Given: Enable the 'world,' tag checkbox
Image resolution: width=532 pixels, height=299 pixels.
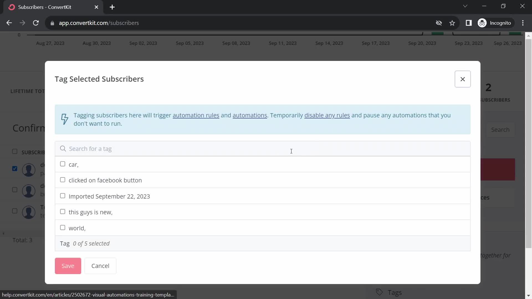Looking at the screenshot, I should (63, 228).
